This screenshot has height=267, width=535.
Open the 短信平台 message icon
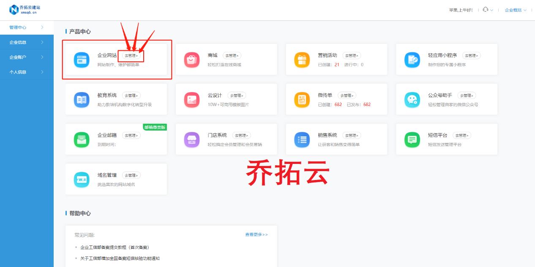(412, 139)
